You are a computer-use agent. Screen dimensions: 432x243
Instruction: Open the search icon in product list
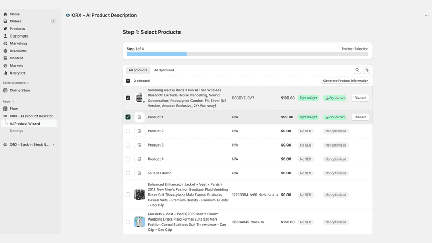click(x=357, y=70)
